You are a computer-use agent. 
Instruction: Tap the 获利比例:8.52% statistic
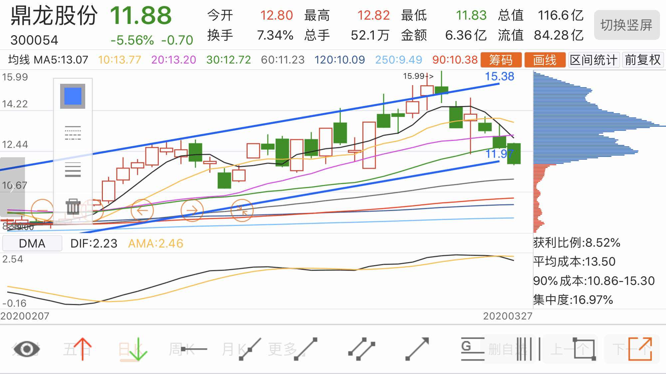[577, 243]
